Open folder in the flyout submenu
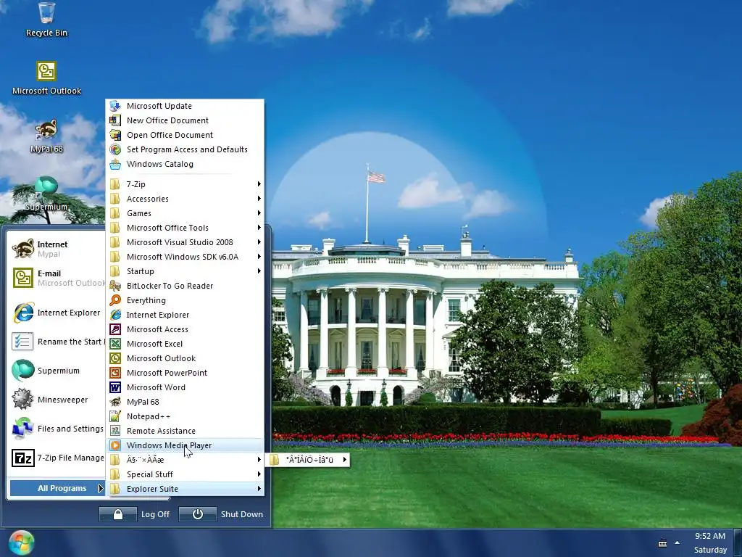The height and width of the screenshot is (557, 742). pos(307,459)
